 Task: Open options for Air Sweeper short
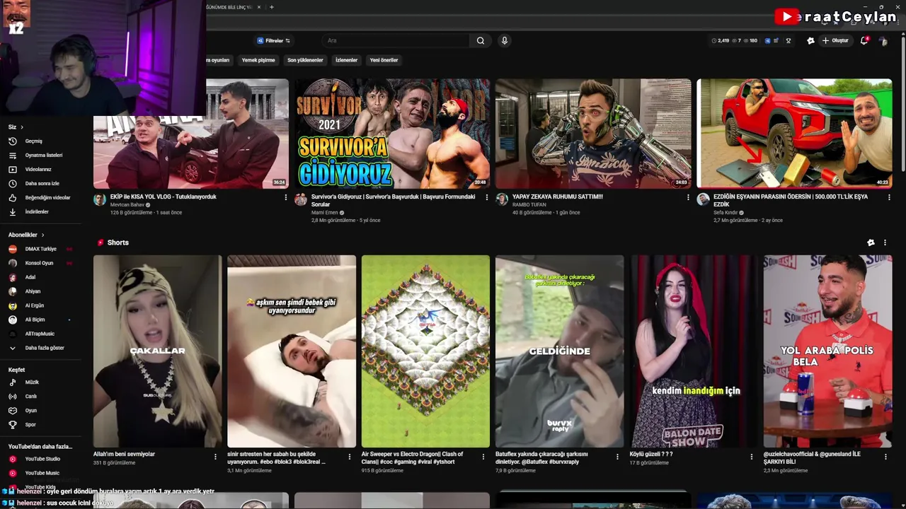(x=483, y=457)
